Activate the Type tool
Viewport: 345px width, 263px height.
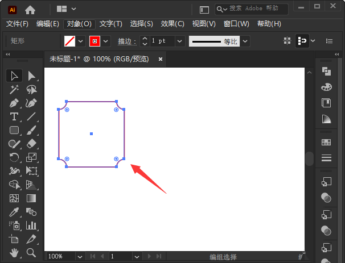[14, 116]
